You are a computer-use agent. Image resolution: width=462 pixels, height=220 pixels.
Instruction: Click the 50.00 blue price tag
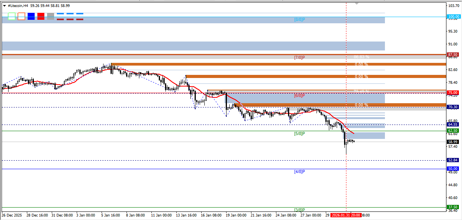(453, 169)
